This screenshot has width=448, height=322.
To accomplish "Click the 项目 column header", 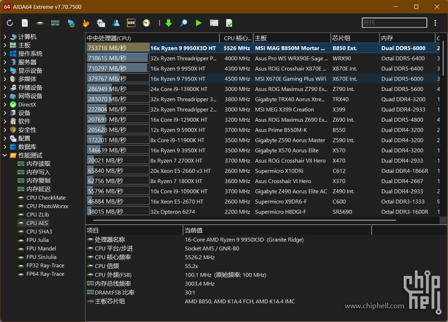I will 134,230.
